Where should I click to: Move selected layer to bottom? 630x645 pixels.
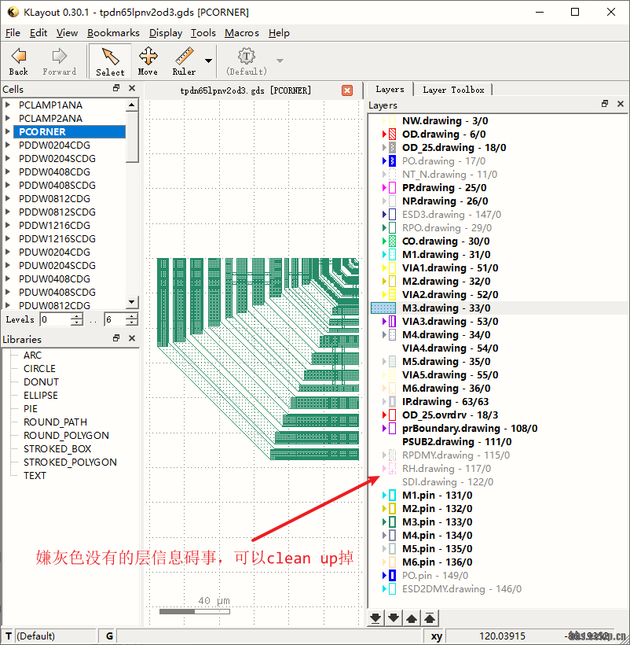(375, 617)
